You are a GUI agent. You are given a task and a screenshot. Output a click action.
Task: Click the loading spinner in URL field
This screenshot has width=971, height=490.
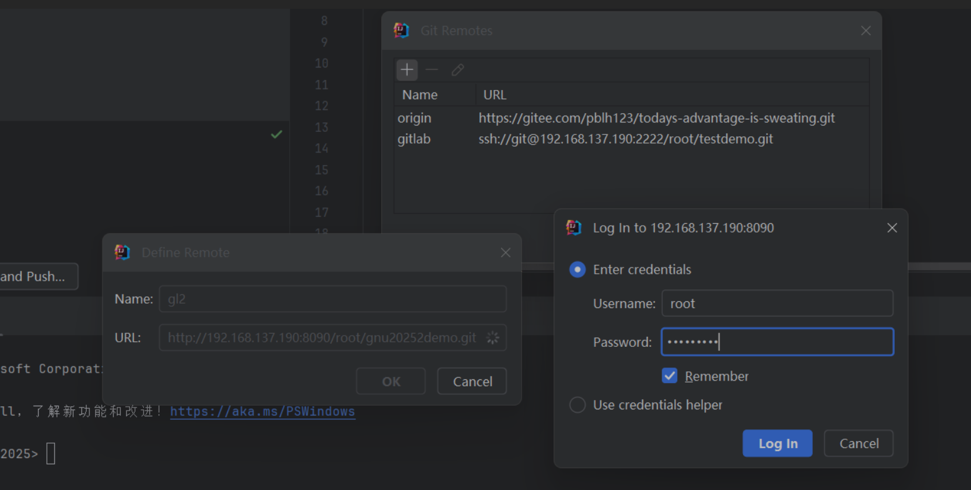pyautogui.click(x=493, y=337)
